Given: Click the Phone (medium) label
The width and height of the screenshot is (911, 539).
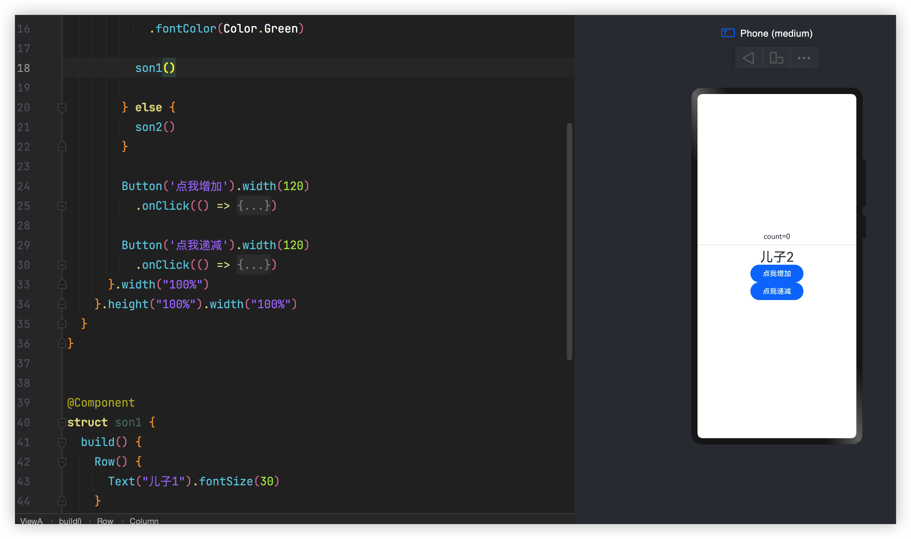Looking at the screenshot, I should [x=776, y=33].
